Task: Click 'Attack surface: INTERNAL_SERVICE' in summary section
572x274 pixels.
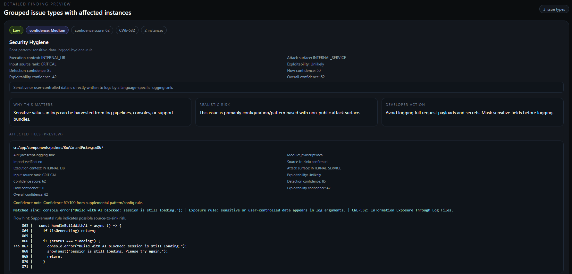Action: click(316, 58)
